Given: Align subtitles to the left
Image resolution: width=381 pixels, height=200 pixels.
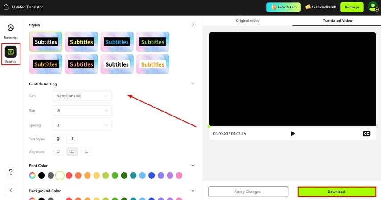Looking at the screenshot, I should 58,152.
